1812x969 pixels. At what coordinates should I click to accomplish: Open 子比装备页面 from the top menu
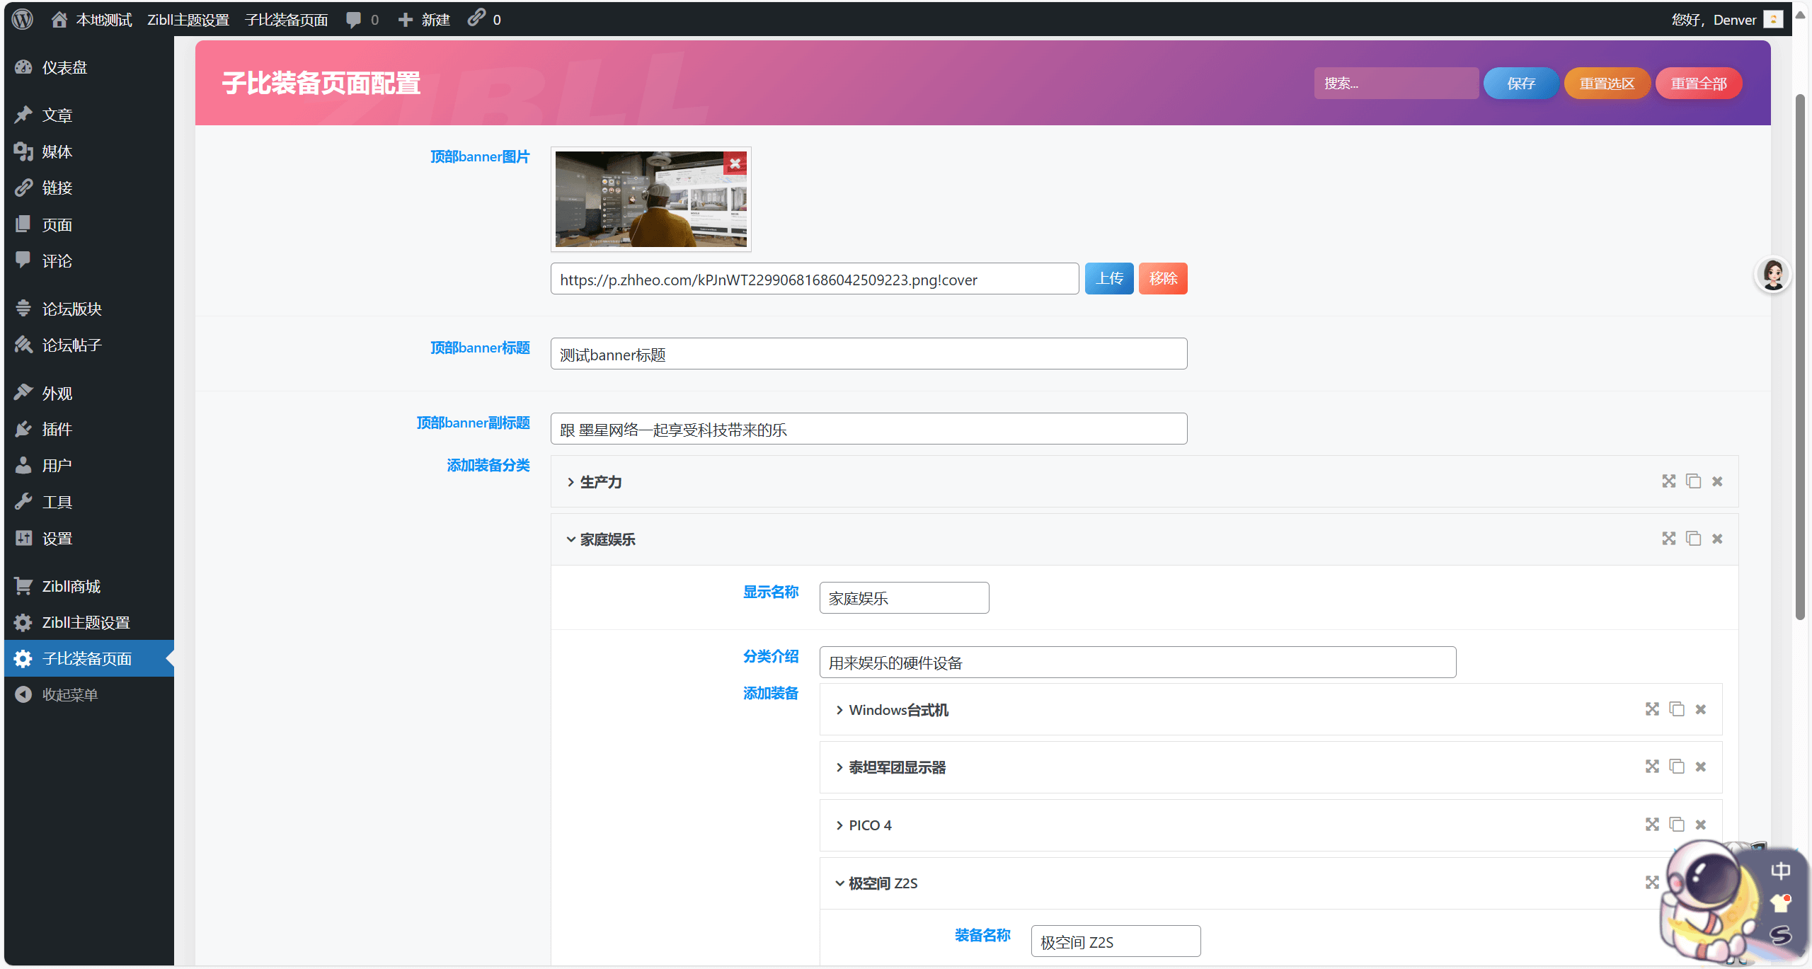point(286,19)
